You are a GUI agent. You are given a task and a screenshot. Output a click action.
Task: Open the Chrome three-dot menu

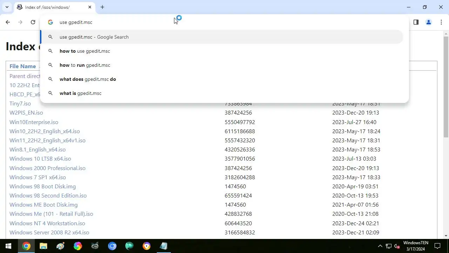441,22
